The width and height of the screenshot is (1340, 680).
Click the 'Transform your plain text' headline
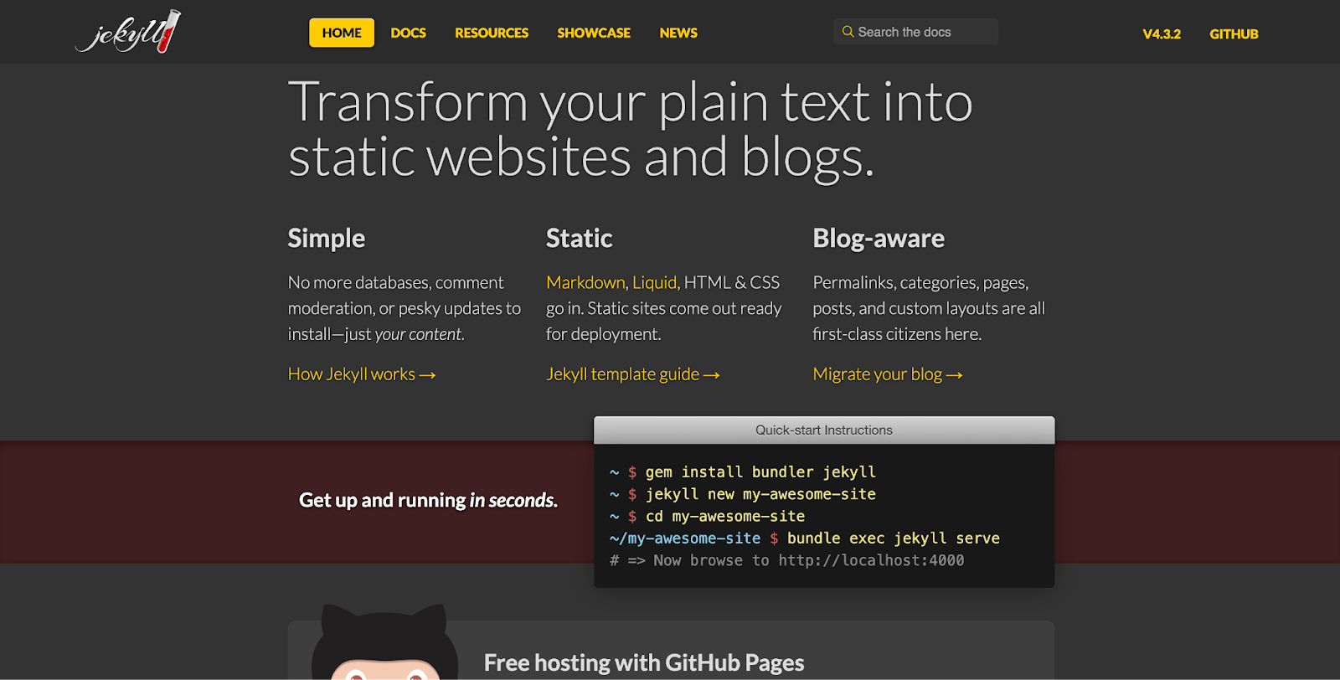pos(631,129)
